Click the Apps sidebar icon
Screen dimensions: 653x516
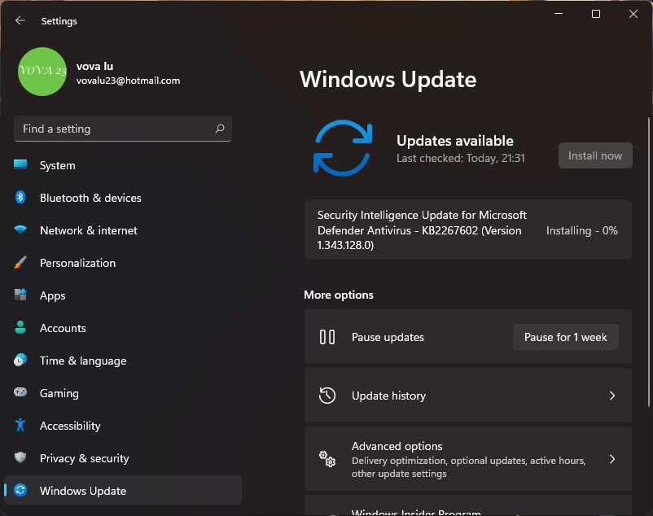coord(20,295)
